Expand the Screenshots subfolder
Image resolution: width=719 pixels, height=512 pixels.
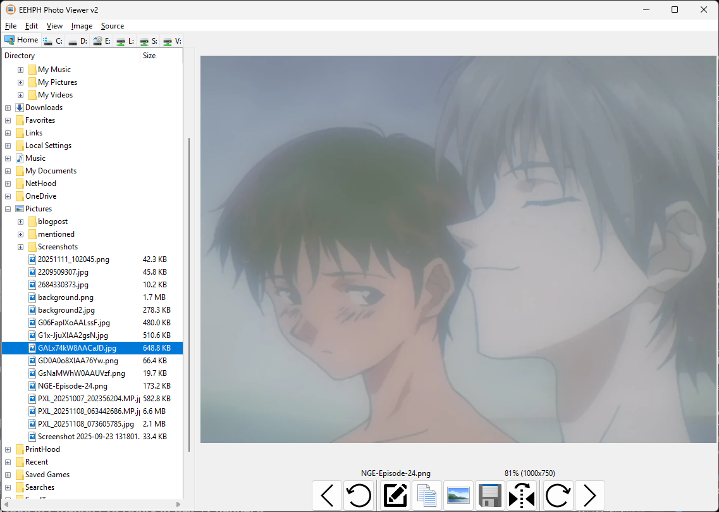click(x=20, y=247)
